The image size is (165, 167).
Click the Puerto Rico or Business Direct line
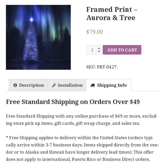pos(111,159)
